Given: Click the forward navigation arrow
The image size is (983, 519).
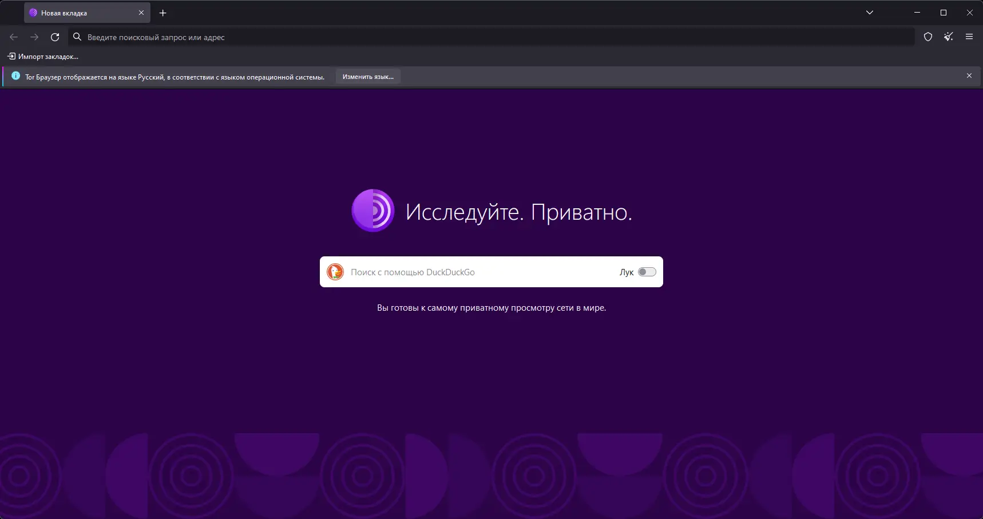Looking at the screenshot, I should point(34,37).
